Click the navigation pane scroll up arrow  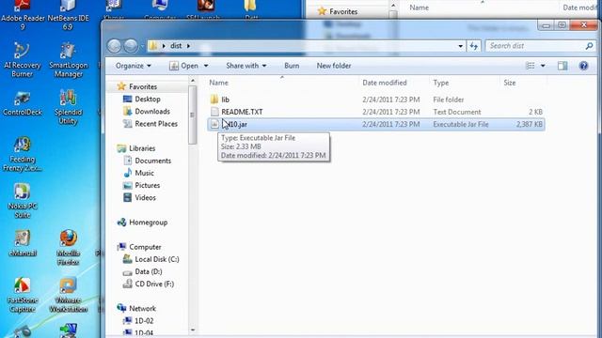(192, 81)
